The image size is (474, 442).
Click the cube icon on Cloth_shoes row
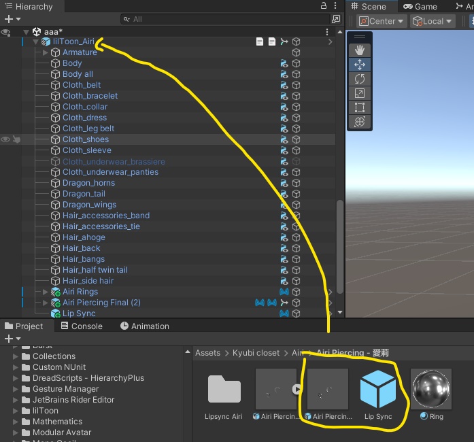(x=297, y=139)
